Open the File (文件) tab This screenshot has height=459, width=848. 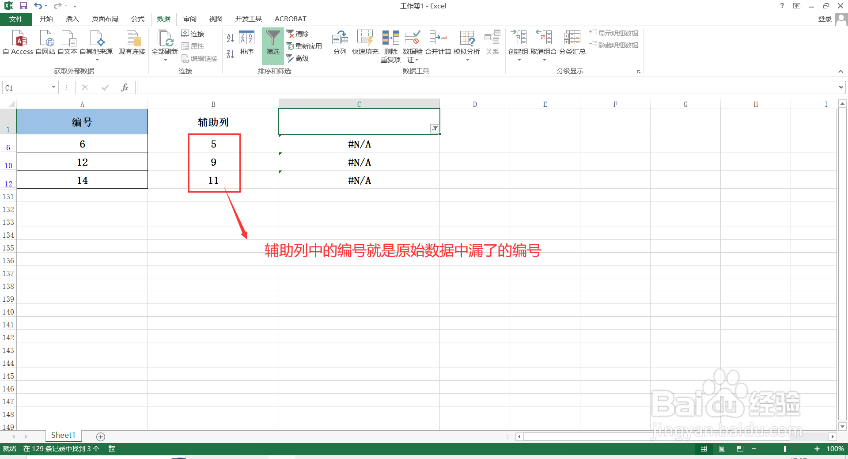[x=16, y=19]
